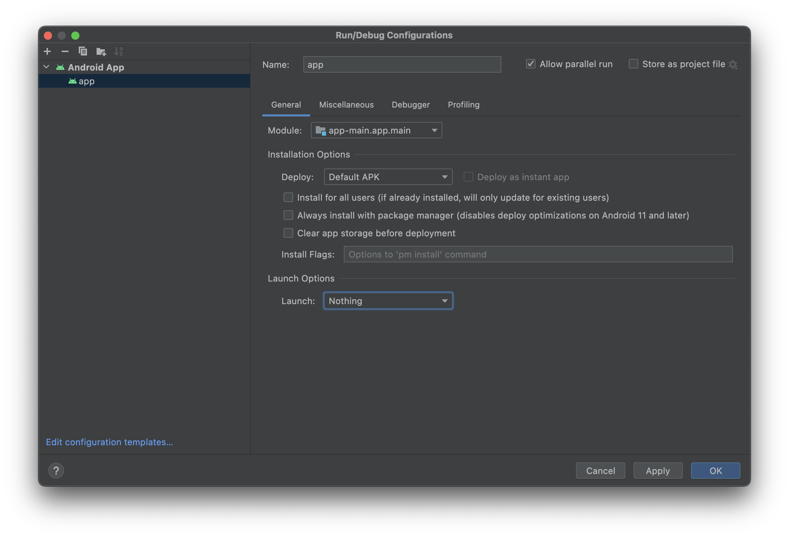Create a new configuration folder
789x537 pixels.
point(101,51)
